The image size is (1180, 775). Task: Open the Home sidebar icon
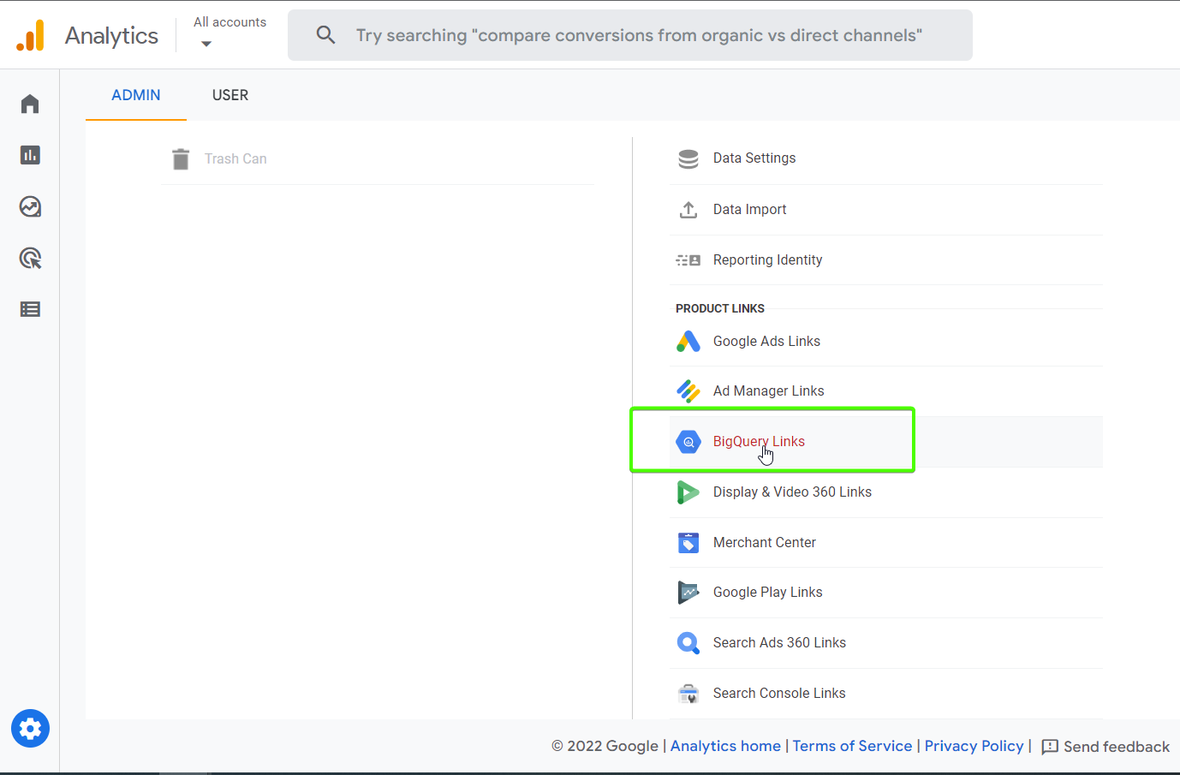coord(30,103)
